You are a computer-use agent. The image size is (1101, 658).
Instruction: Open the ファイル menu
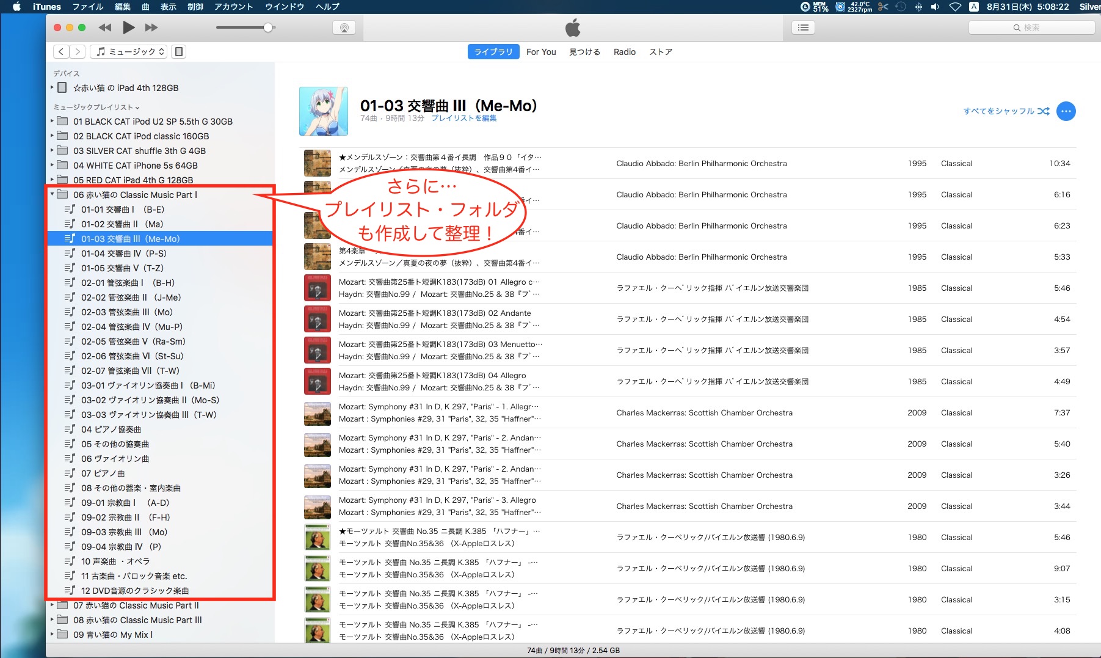[x=88, y=7]
